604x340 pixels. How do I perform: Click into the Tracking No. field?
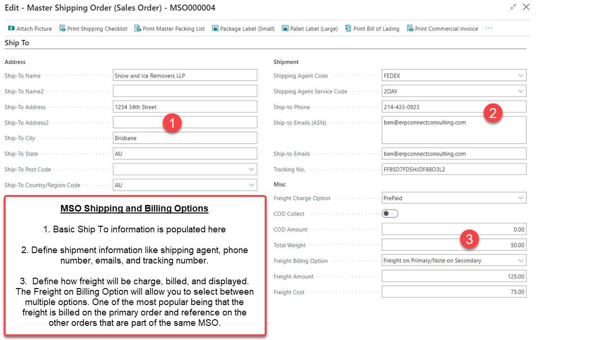pyautogui.click(x=453, y=170)
